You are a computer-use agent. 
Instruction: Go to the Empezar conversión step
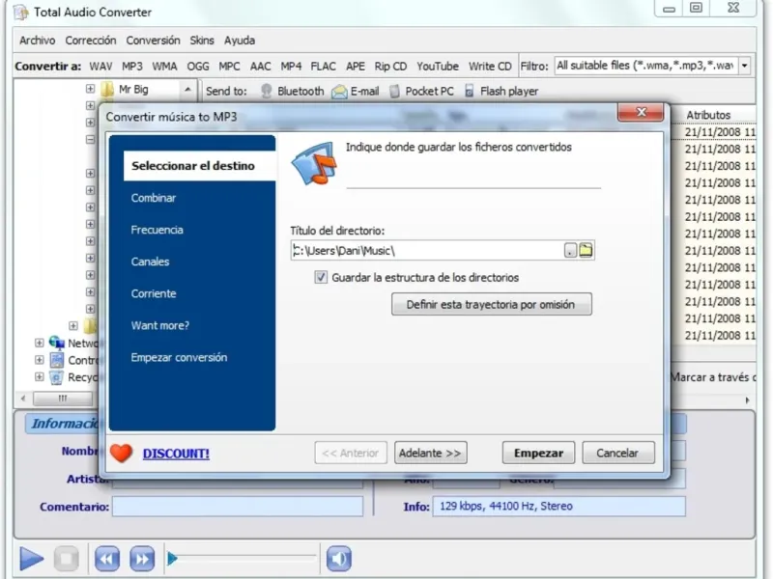click(179, 357)
